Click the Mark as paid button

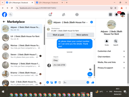point(58,35)
